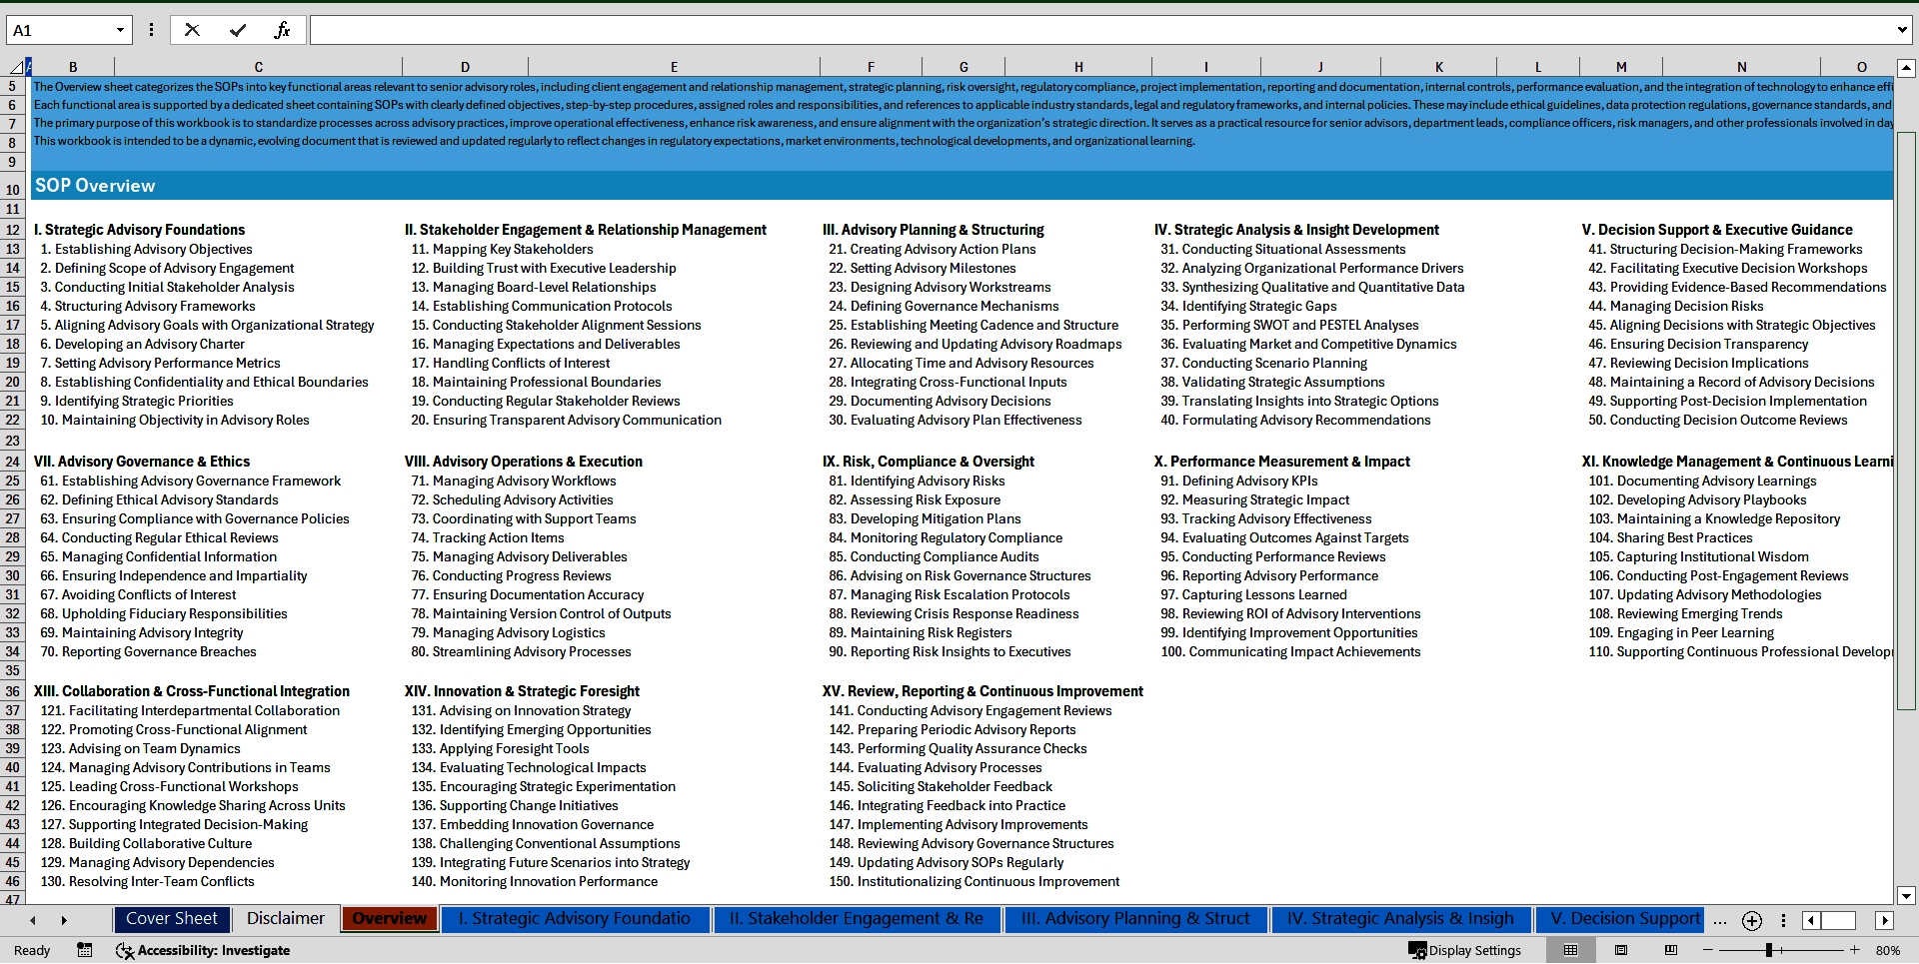Show more sheet tabs via ellipsis
This screenshot has width=1919, height=964.
1719,920
